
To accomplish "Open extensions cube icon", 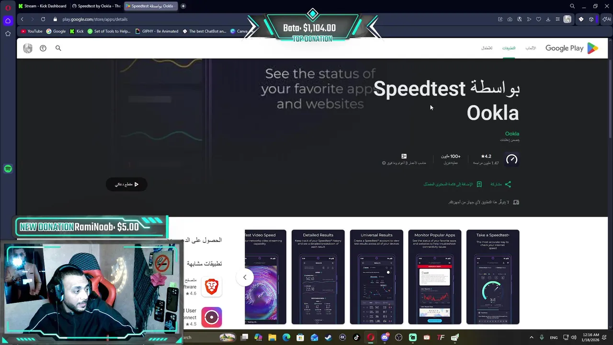I will 591,19.
